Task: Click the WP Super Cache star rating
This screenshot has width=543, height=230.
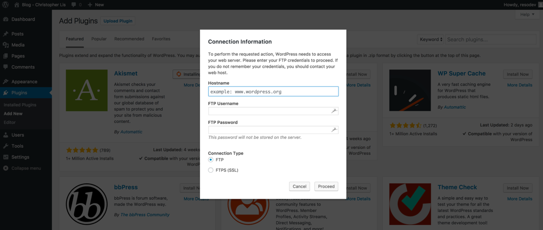Action: point(406,125)
